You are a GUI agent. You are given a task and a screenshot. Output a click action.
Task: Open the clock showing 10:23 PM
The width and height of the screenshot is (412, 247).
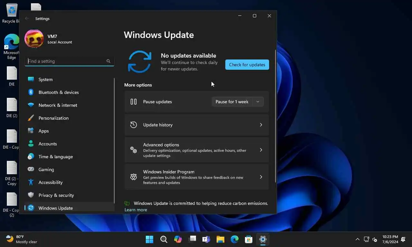tap(390, 239)
